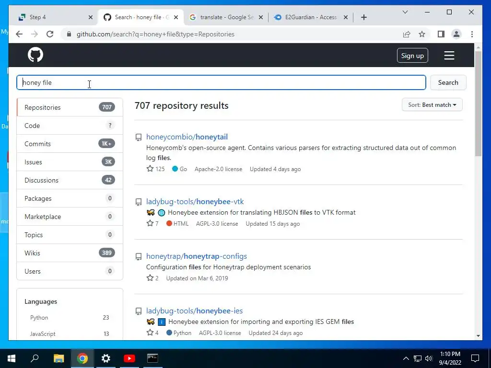491x368 pixels.
Task: Click the star icon for honeytrap-configs repo
Action: 150,278
